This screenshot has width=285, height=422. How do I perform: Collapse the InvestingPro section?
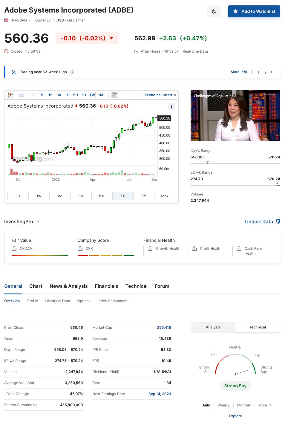(38, 221)
